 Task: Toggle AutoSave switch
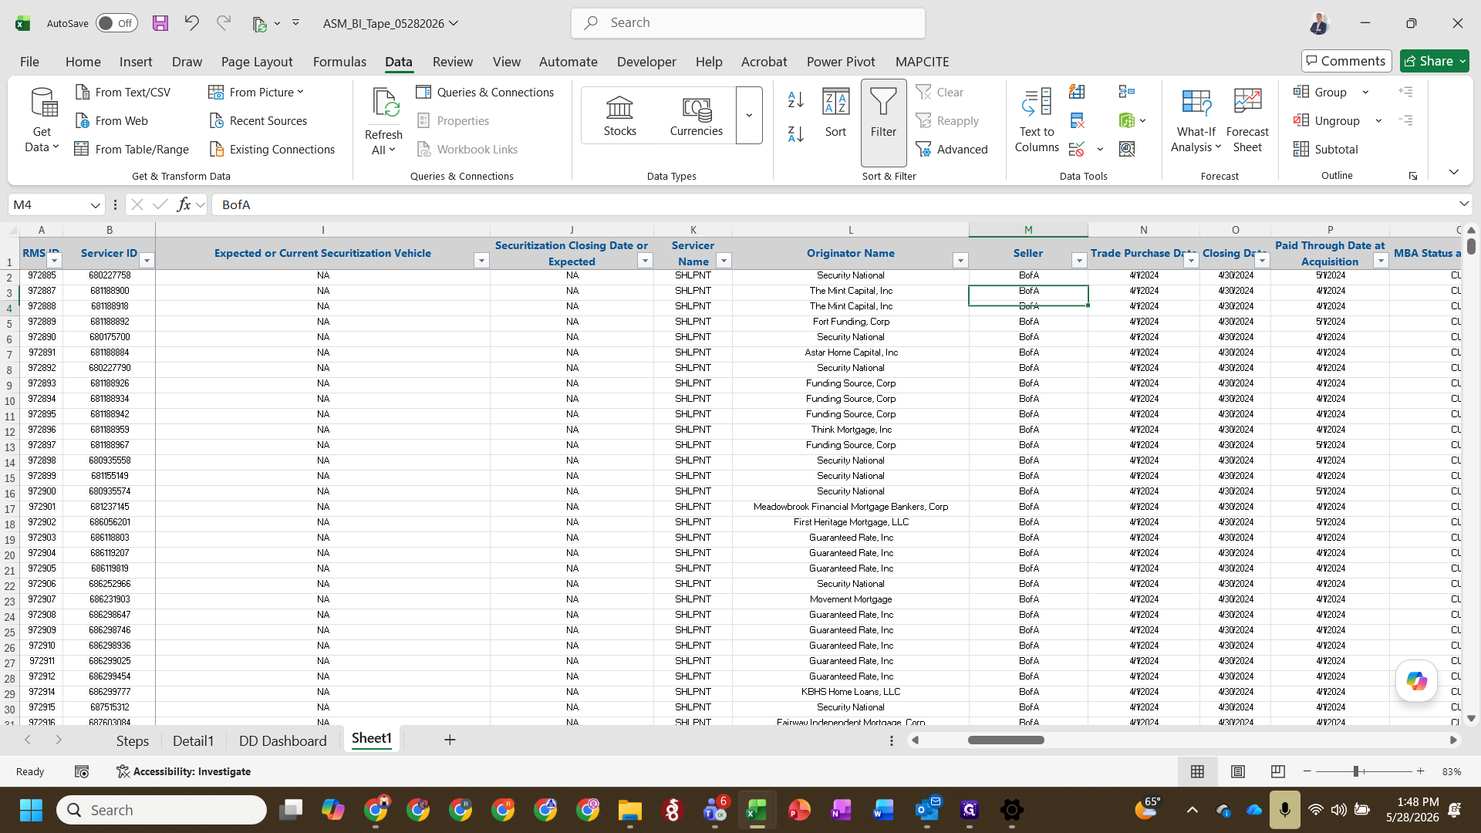tap(116, 23)
